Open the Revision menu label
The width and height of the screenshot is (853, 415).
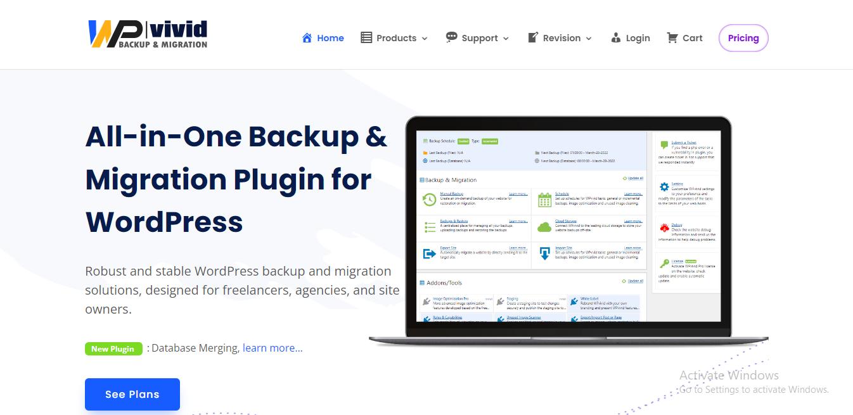pos(561,38)
